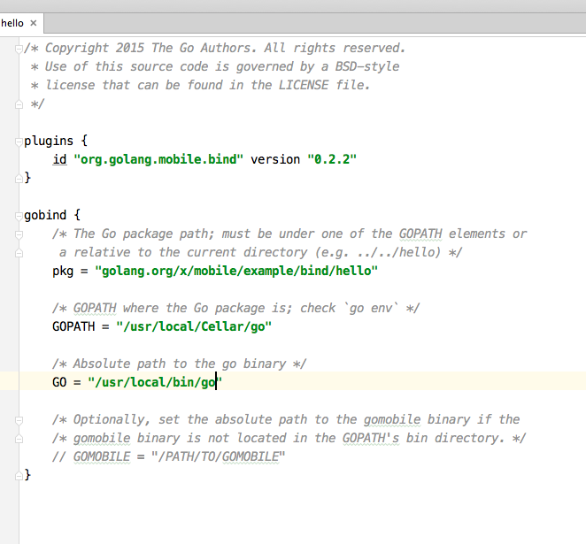Close the hello tab
This screenshot has width=586, height=544.
[34, 23]
